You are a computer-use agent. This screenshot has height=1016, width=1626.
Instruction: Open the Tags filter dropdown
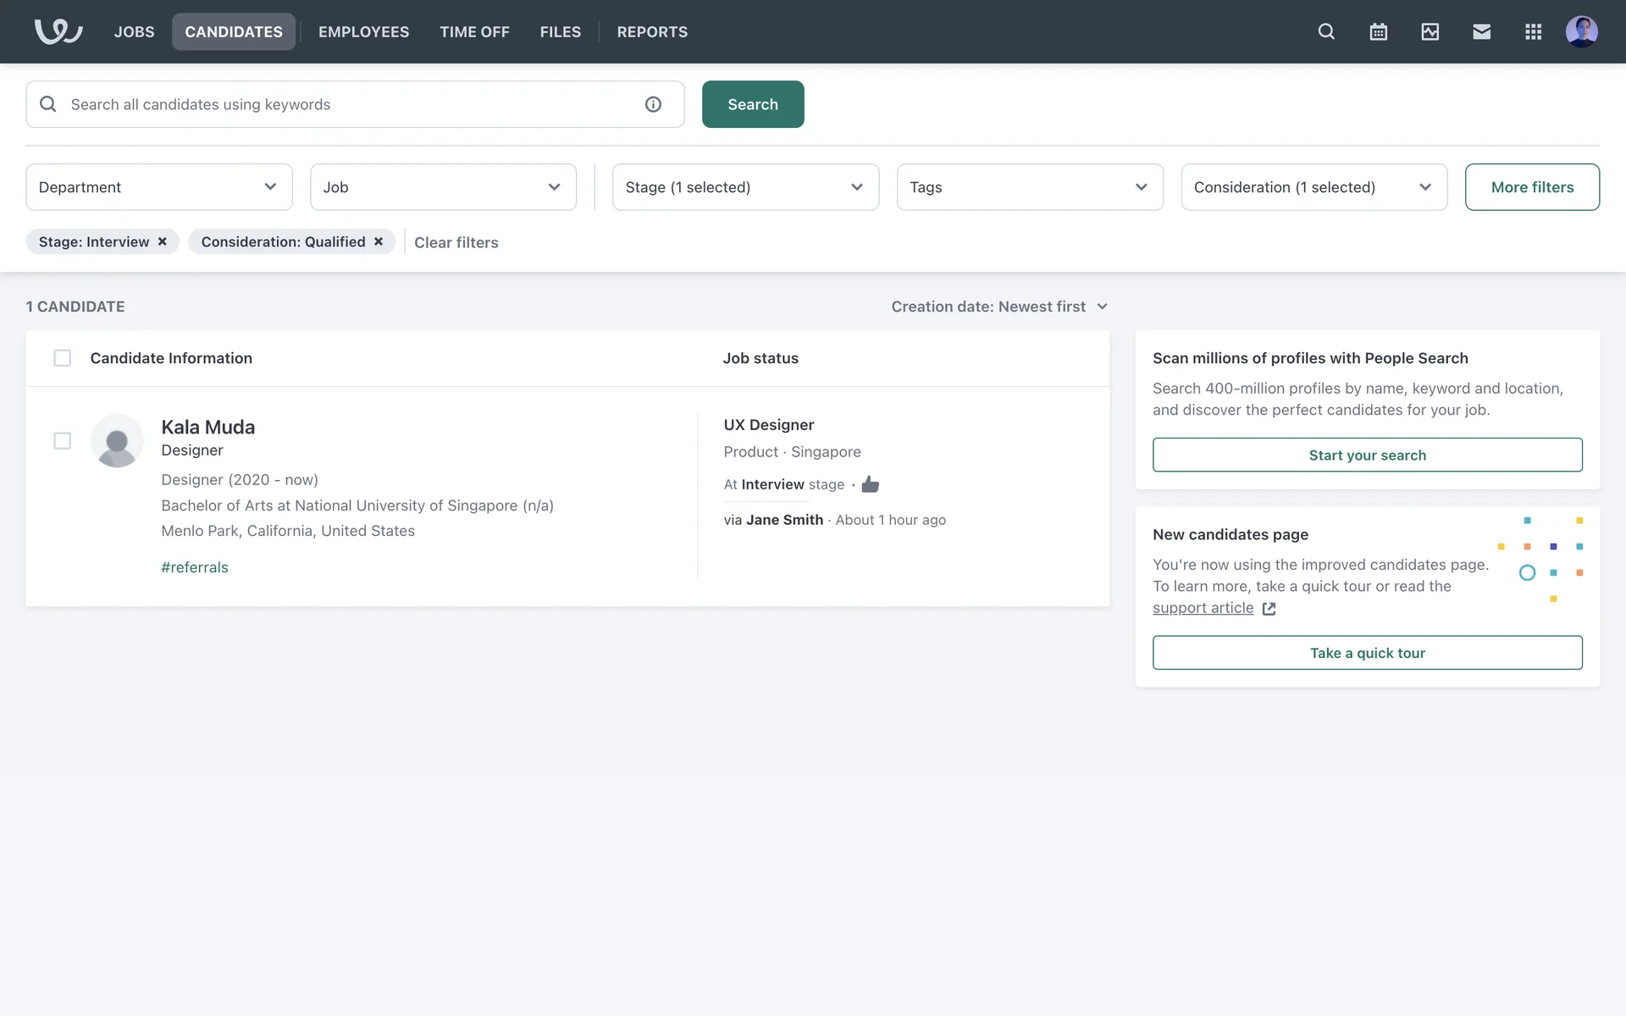point(1029,187)
